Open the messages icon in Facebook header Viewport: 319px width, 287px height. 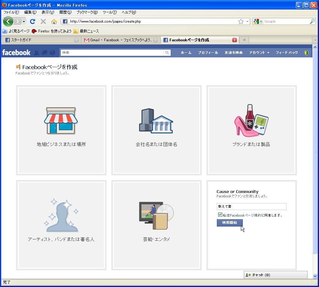[x=45, y=53]
